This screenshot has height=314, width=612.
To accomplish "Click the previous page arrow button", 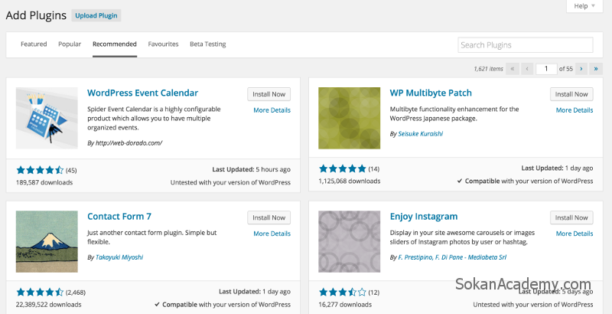I will (527, 69).
